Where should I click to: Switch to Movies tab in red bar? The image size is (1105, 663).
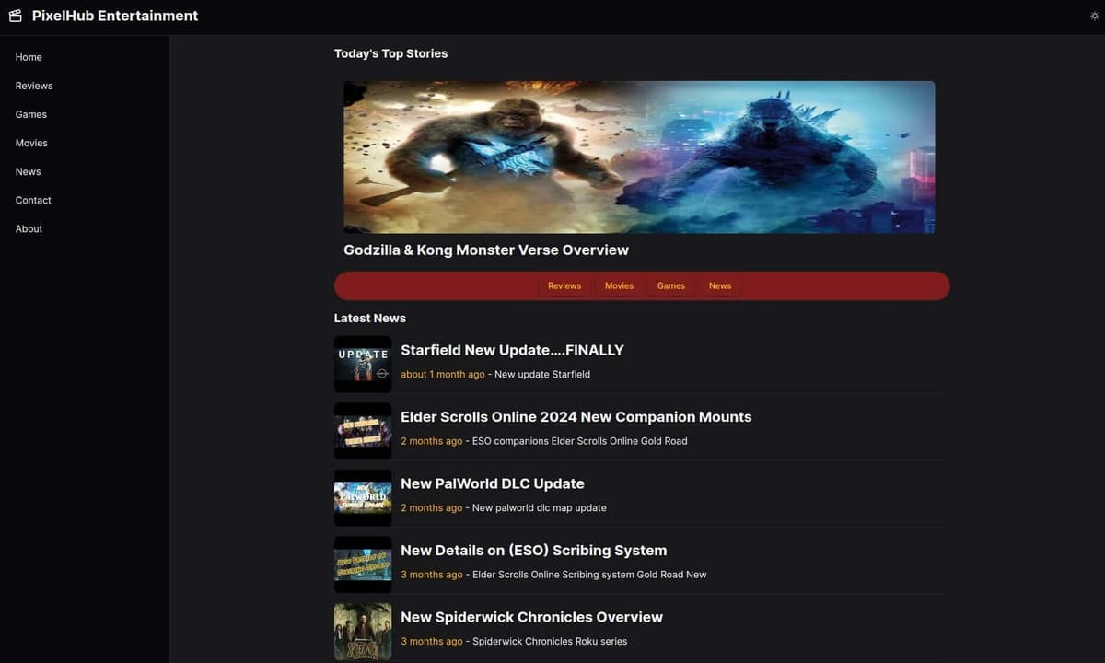[x=619, y=285]
